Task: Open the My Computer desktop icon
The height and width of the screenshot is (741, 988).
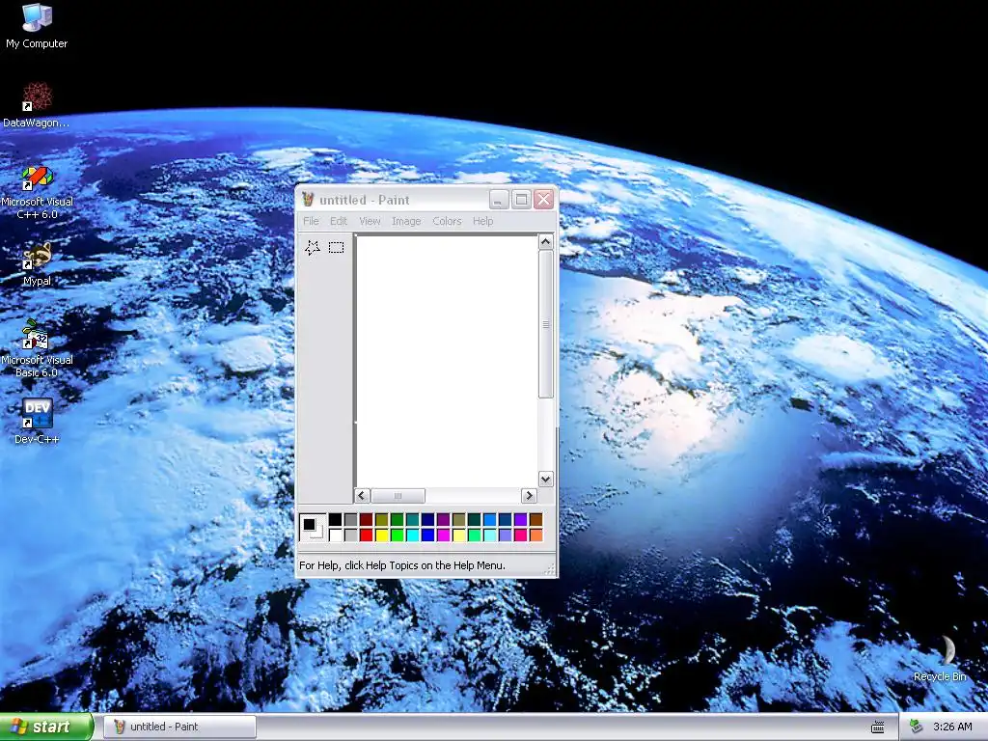Action: click(37, 27)
